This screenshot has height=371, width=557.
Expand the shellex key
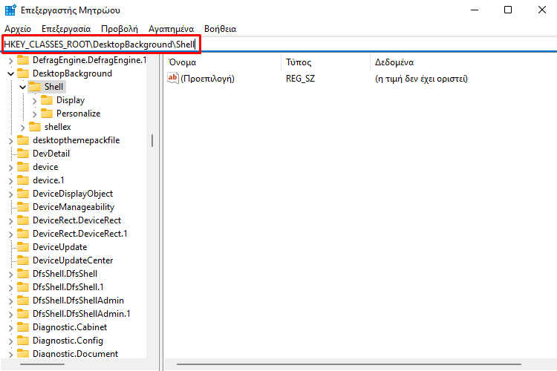coord(23,128)
